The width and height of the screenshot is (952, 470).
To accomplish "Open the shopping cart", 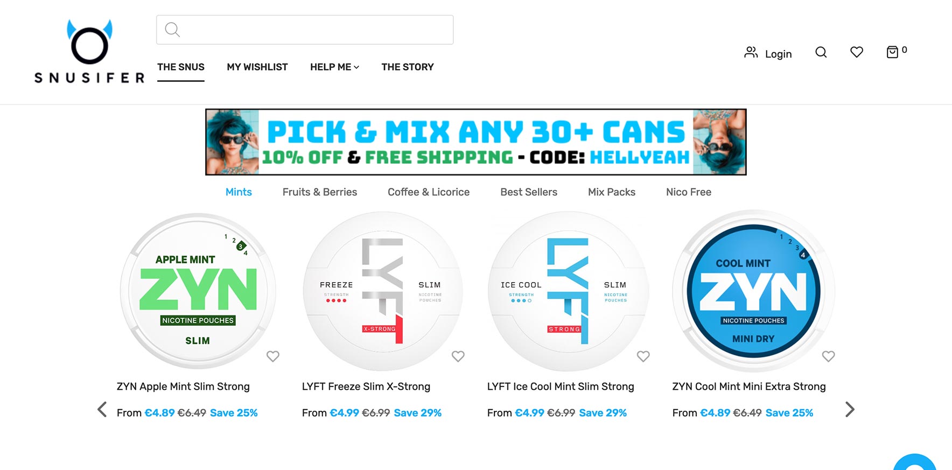I will click(893, 52).
